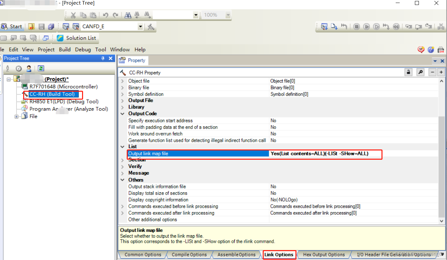The width and height of the screenshot is (447, 260).
Task: Click the green refresh icon in Project Tree
Action: click(x=41, y=68)
